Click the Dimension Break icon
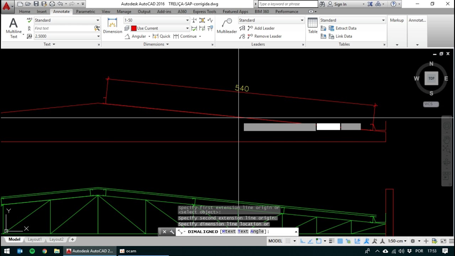The image size is (455, 256). (194, 20)
